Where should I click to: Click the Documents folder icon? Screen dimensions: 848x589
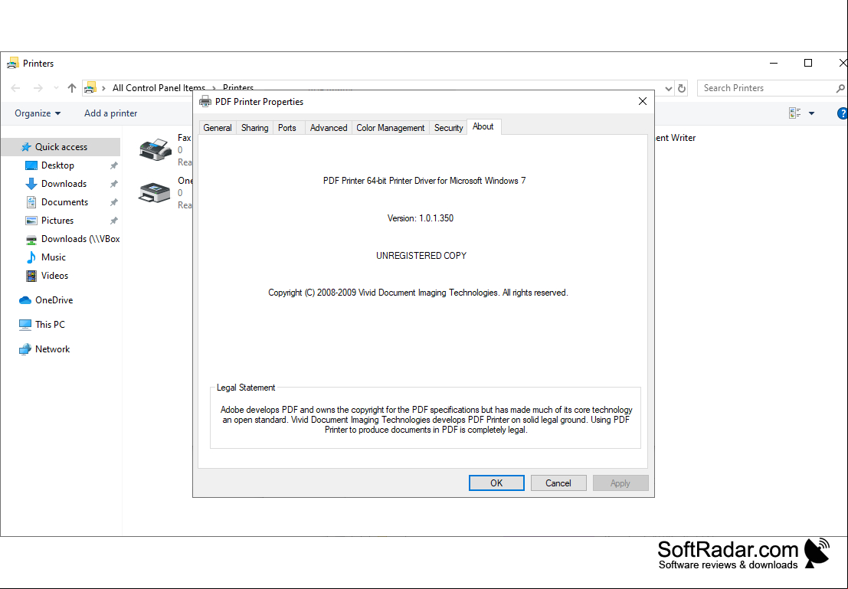click(x=31, y=201)
